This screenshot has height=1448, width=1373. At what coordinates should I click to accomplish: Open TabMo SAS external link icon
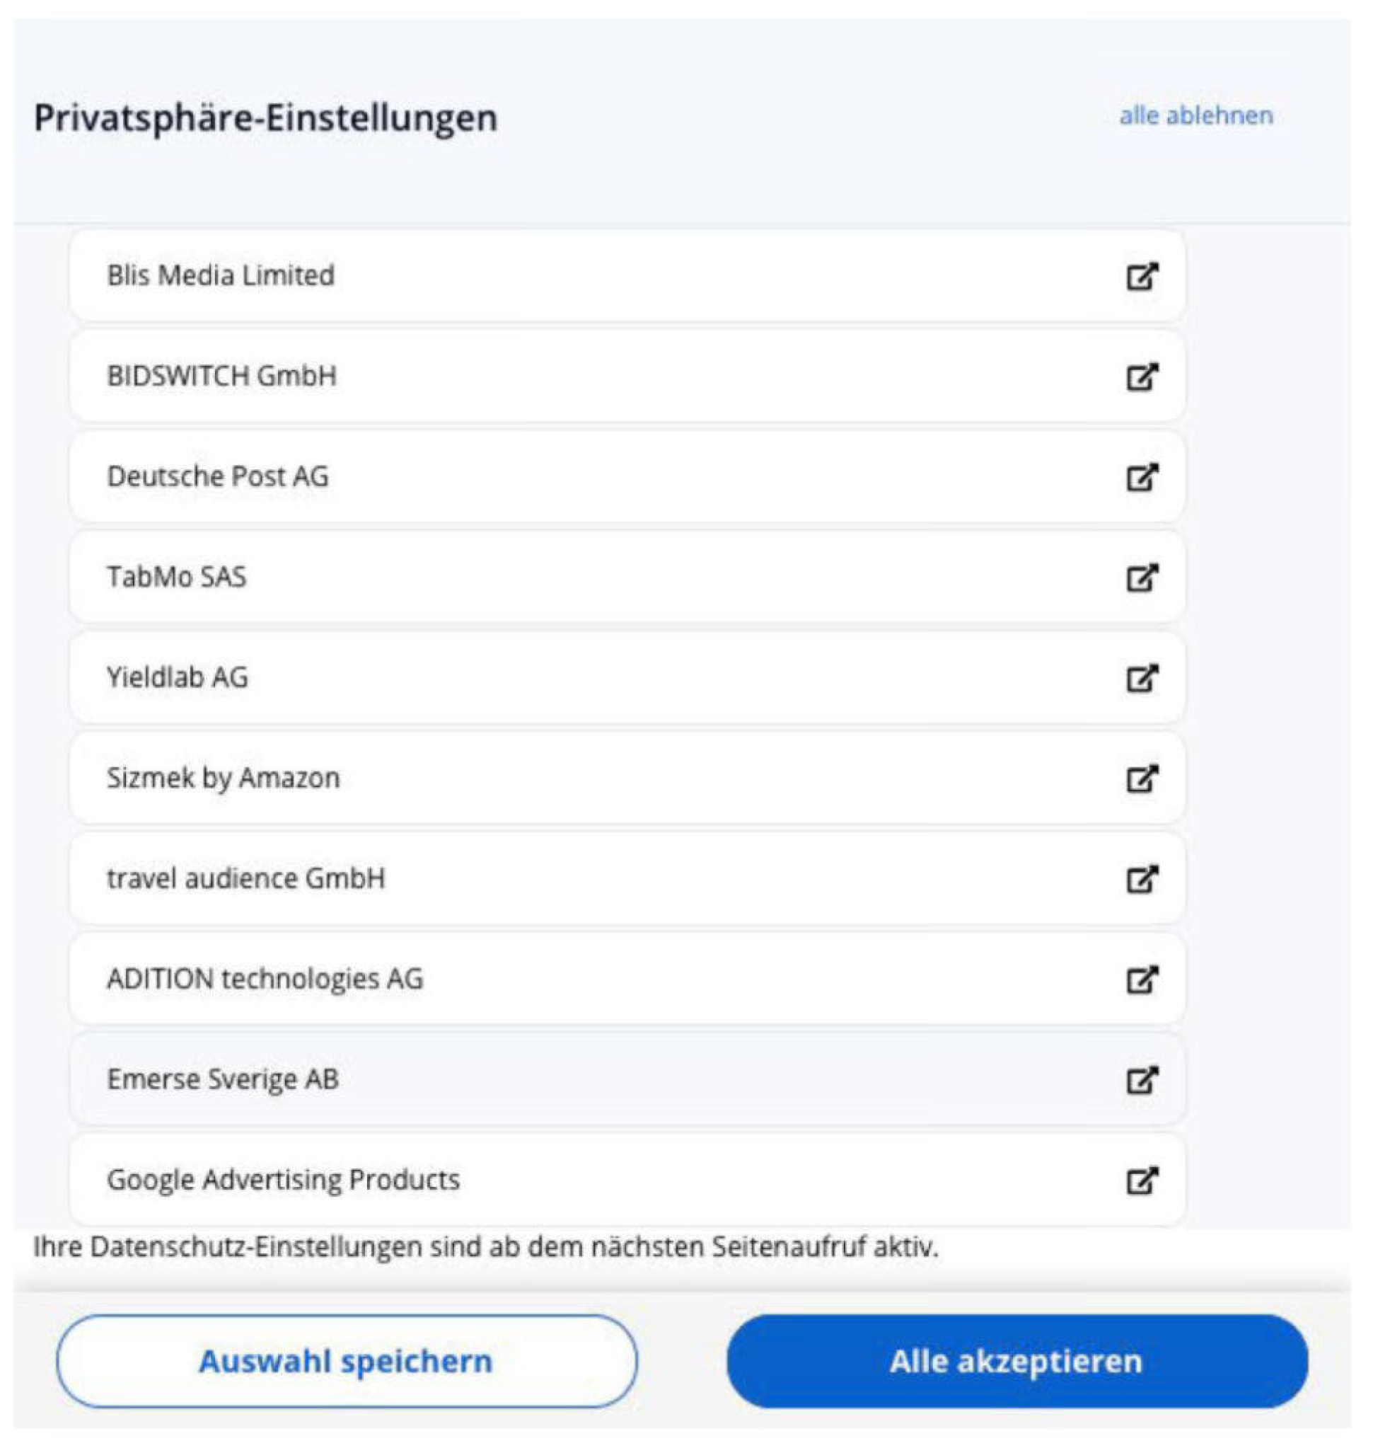[1141, 578]
